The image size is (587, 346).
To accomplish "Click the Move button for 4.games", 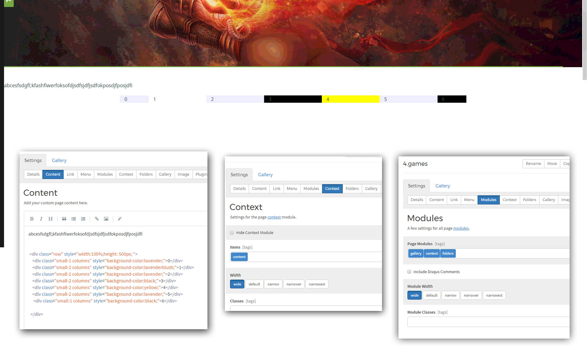I will 552,164.
